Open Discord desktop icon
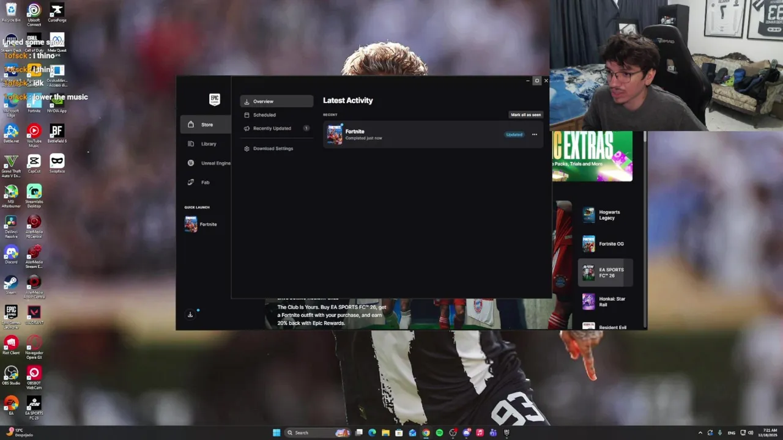This screenshot has width=783, height=440. coord(11,254)
